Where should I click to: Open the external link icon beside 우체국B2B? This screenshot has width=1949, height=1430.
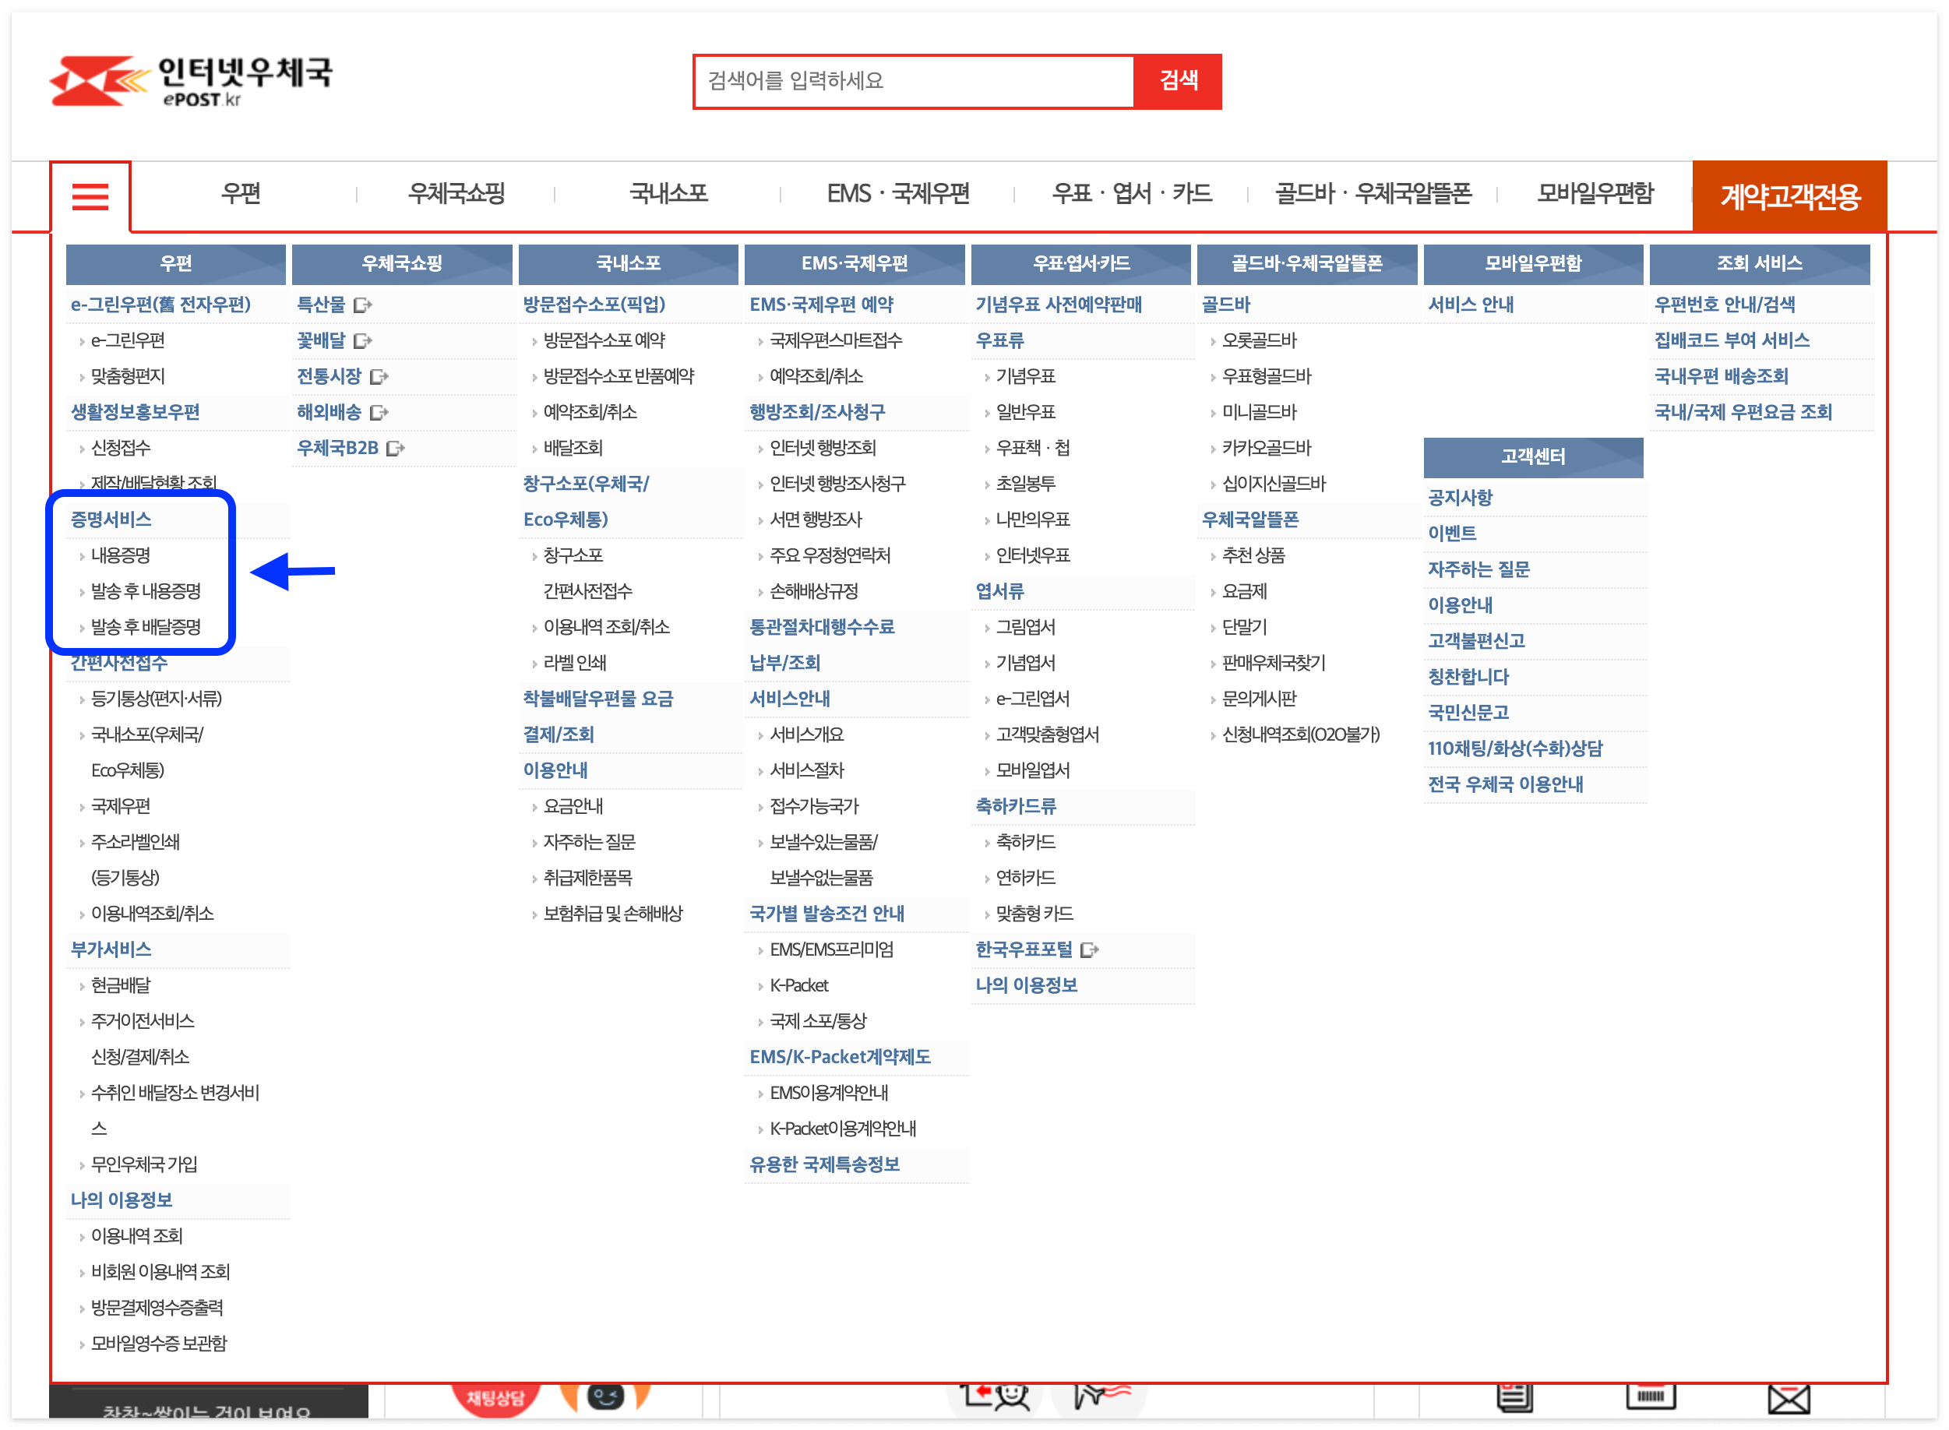tap(395, 449)
